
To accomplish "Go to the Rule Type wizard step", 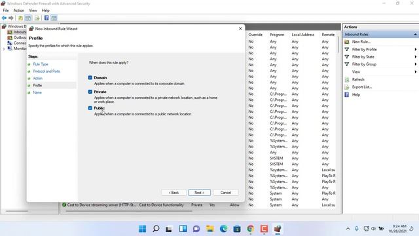I will click(41, 64).
